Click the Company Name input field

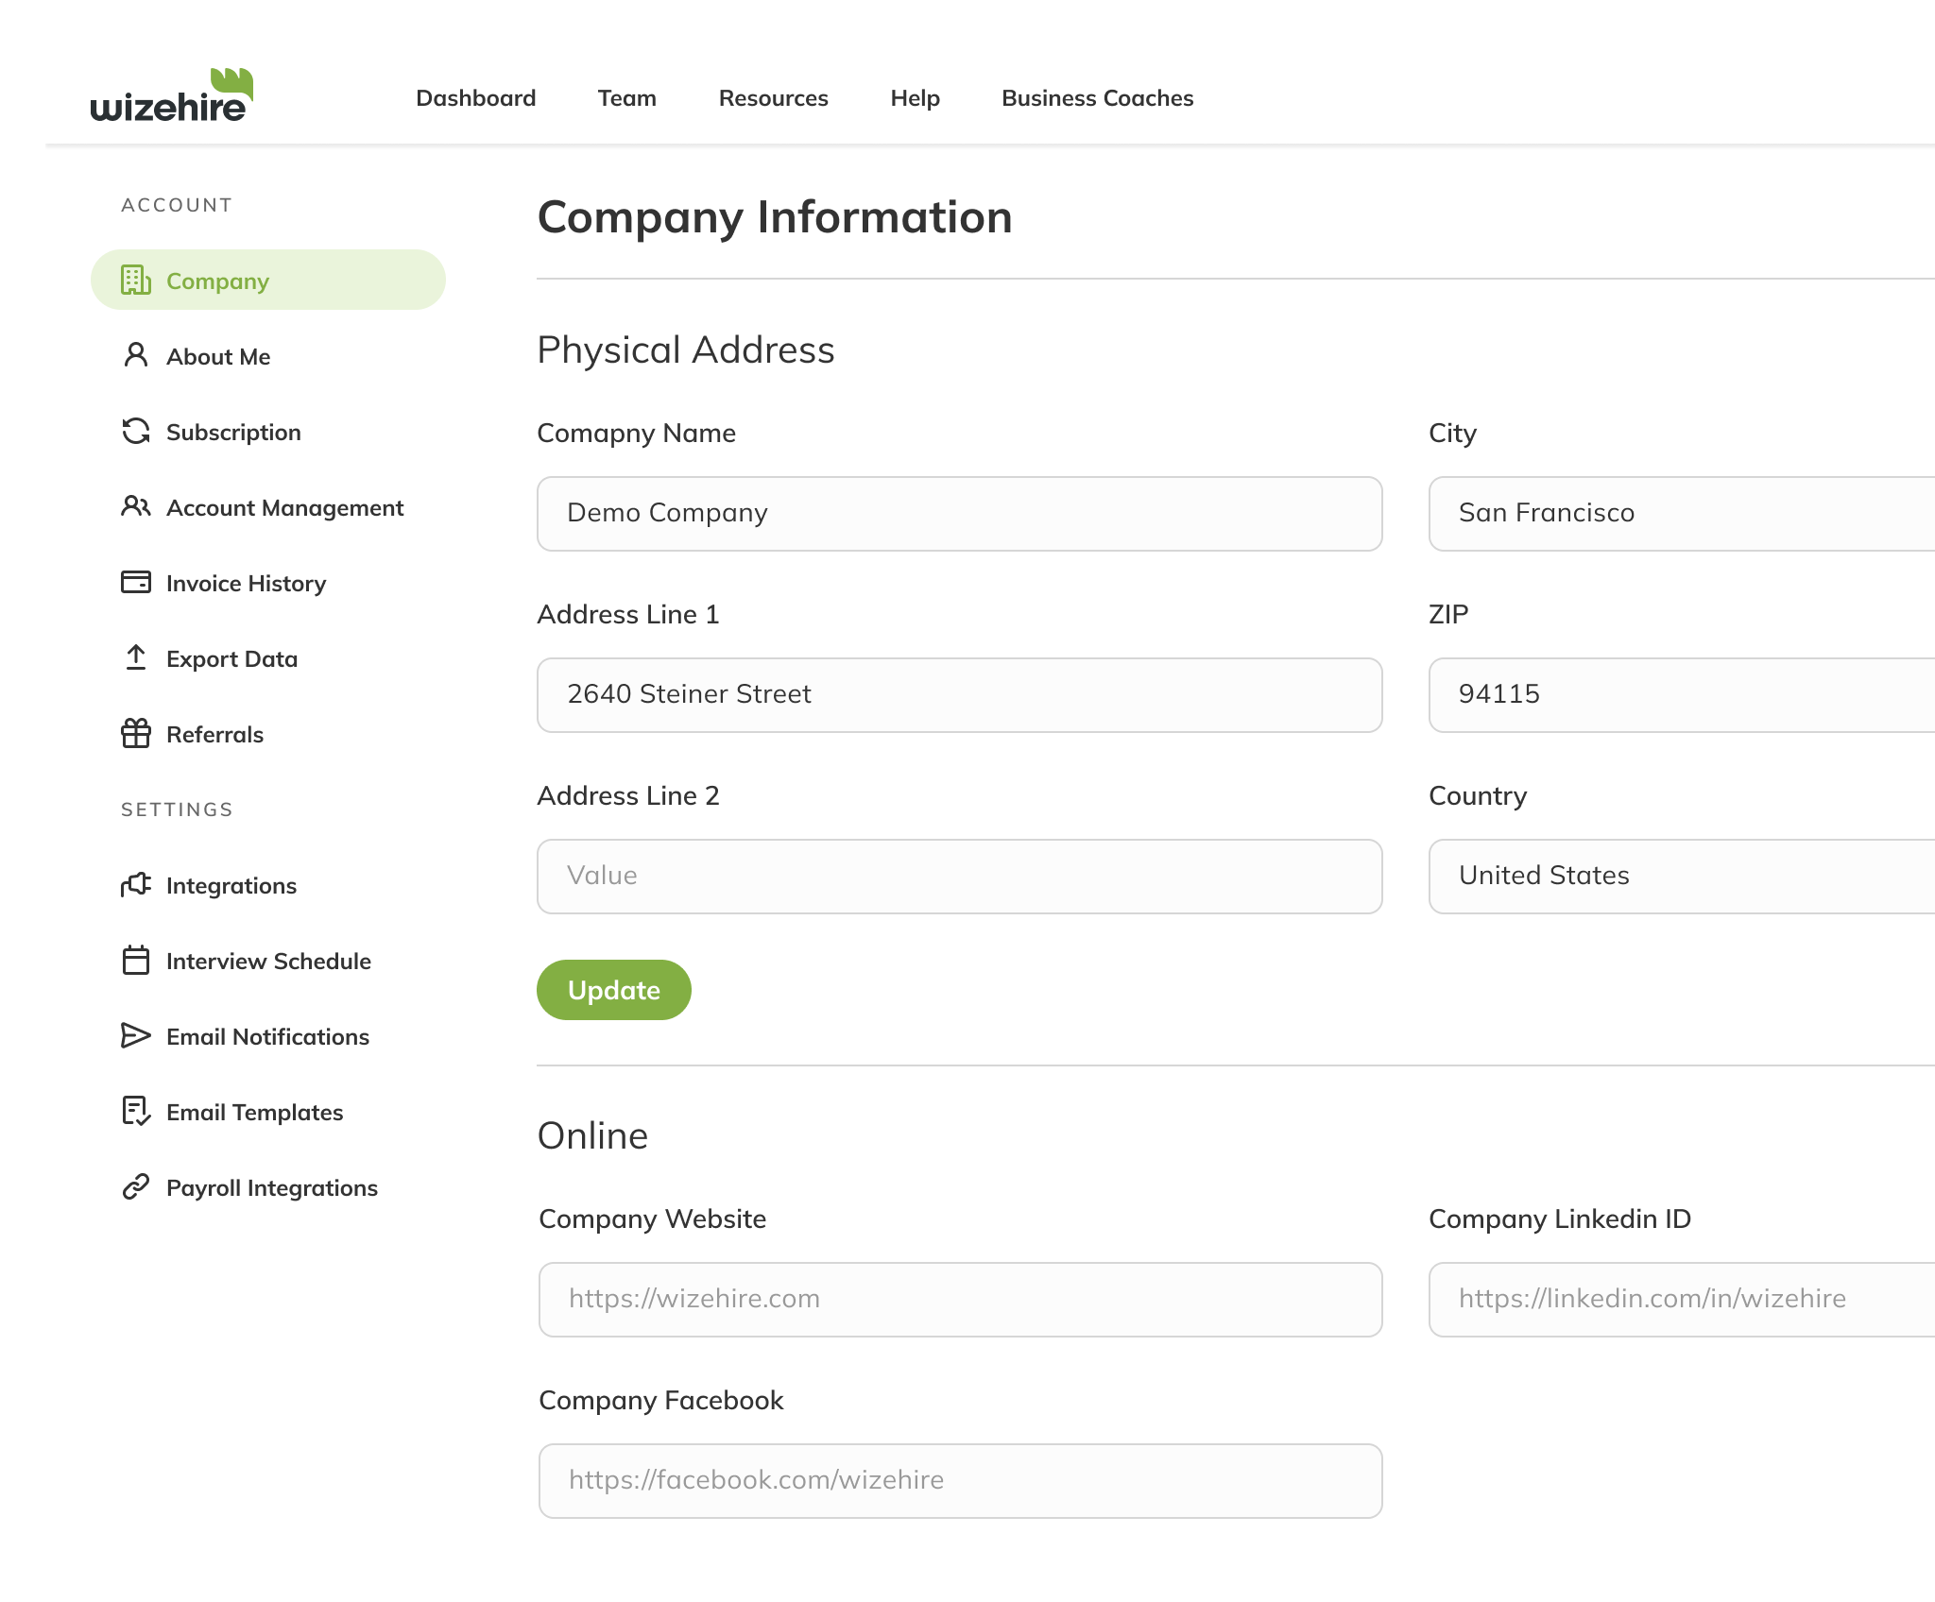tap(959, 513)
